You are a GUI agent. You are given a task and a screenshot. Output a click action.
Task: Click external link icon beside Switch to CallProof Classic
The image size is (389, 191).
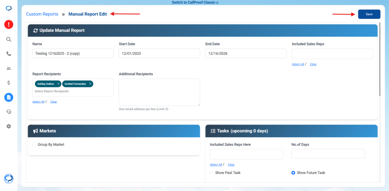(217, 2)
